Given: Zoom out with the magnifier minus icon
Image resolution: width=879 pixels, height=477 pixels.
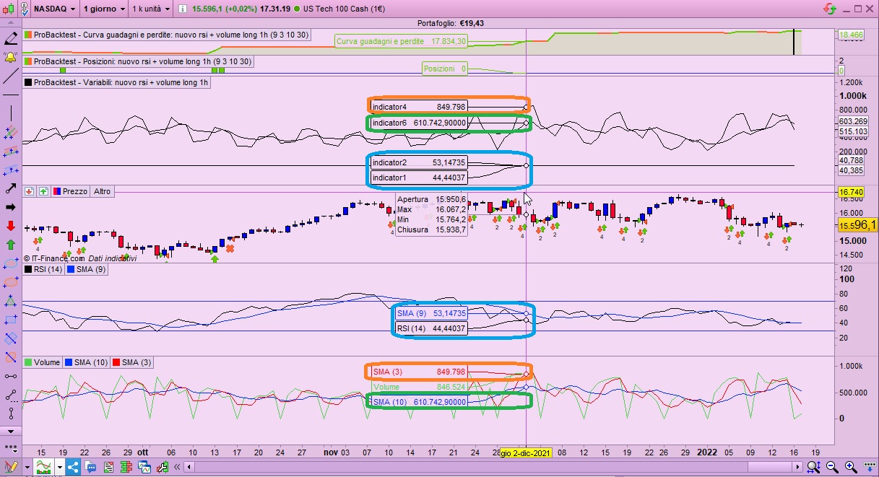Looking at the screenshot, I should click(833, 467).
